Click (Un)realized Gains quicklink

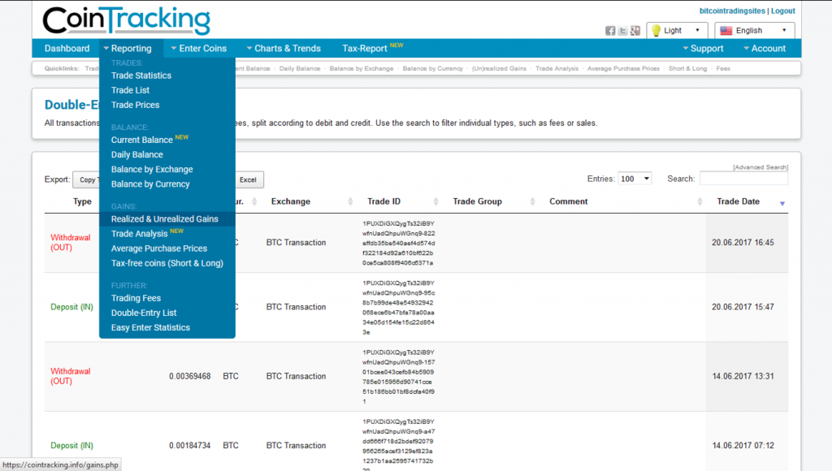point(499,68)
